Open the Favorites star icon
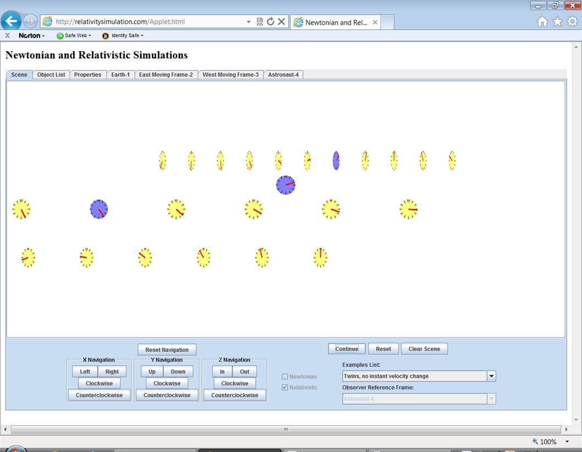582x452 pixels. tap(557, 21)
